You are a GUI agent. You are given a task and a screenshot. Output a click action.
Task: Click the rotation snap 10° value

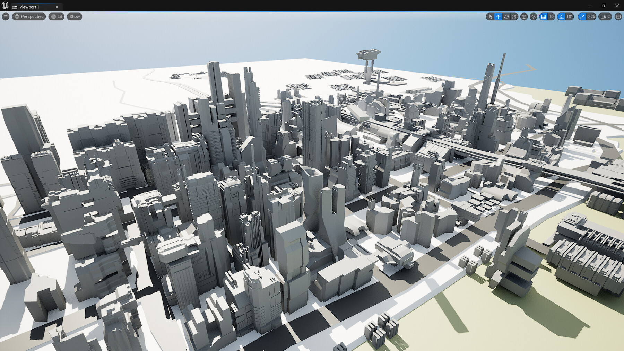[x=569, y=17]
